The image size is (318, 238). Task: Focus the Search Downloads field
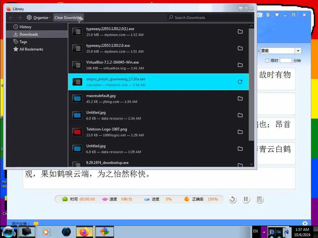point(210,18)
